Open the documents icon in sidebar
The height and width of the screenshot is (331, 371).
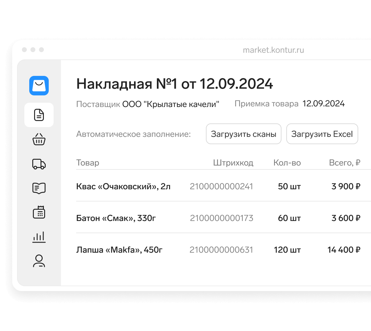point(39,115)
